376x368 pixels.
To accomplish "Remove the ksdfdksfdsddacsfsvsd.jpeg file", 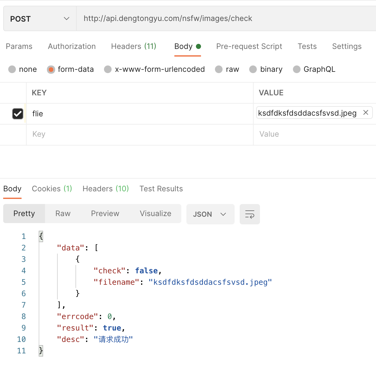I will click(366, 112).
